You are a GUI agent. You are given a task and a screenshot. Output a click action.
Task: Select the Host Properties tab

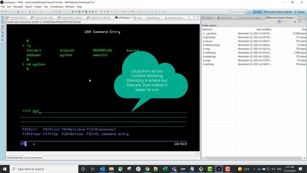click(x=15, y=158)
